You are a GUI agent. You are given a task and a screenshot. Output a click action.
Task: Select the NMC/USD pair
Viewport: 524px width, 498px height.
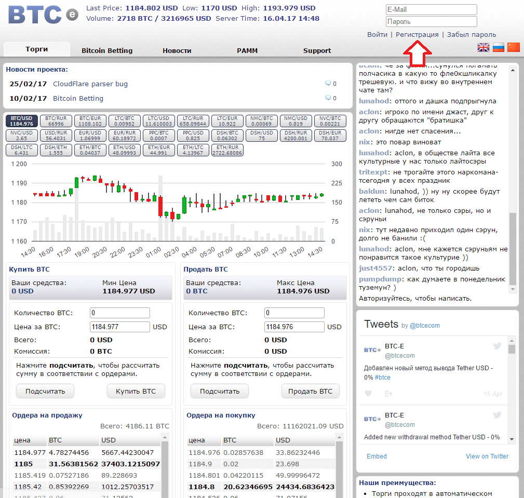(x=295, y=121)
